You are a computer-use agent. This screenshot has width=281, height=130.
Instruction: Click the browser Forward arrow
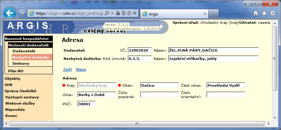point(22,13)
